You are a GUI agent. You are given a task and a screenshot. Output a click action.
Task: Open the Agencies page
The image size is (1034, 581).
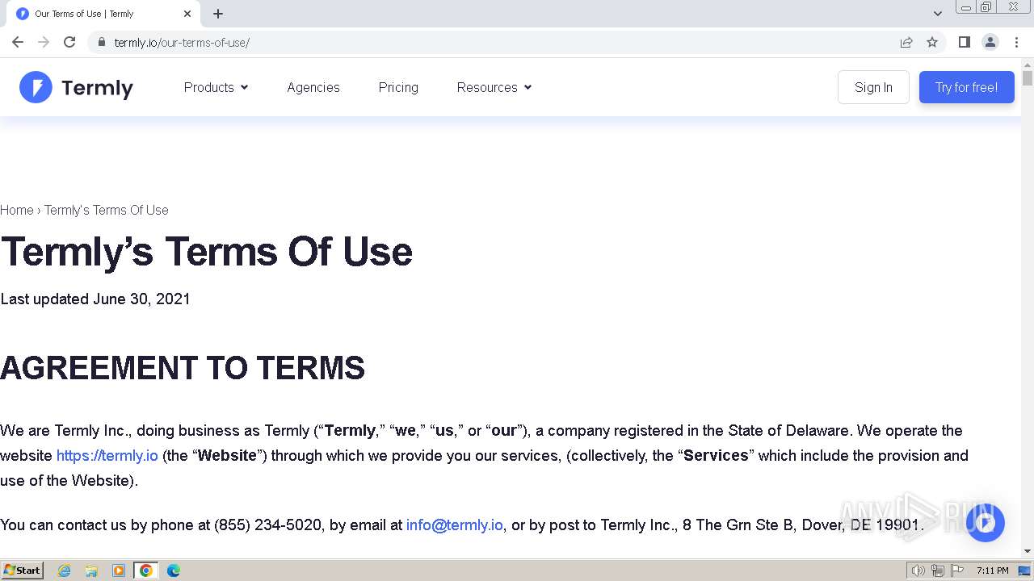click(x=313, y=87)
